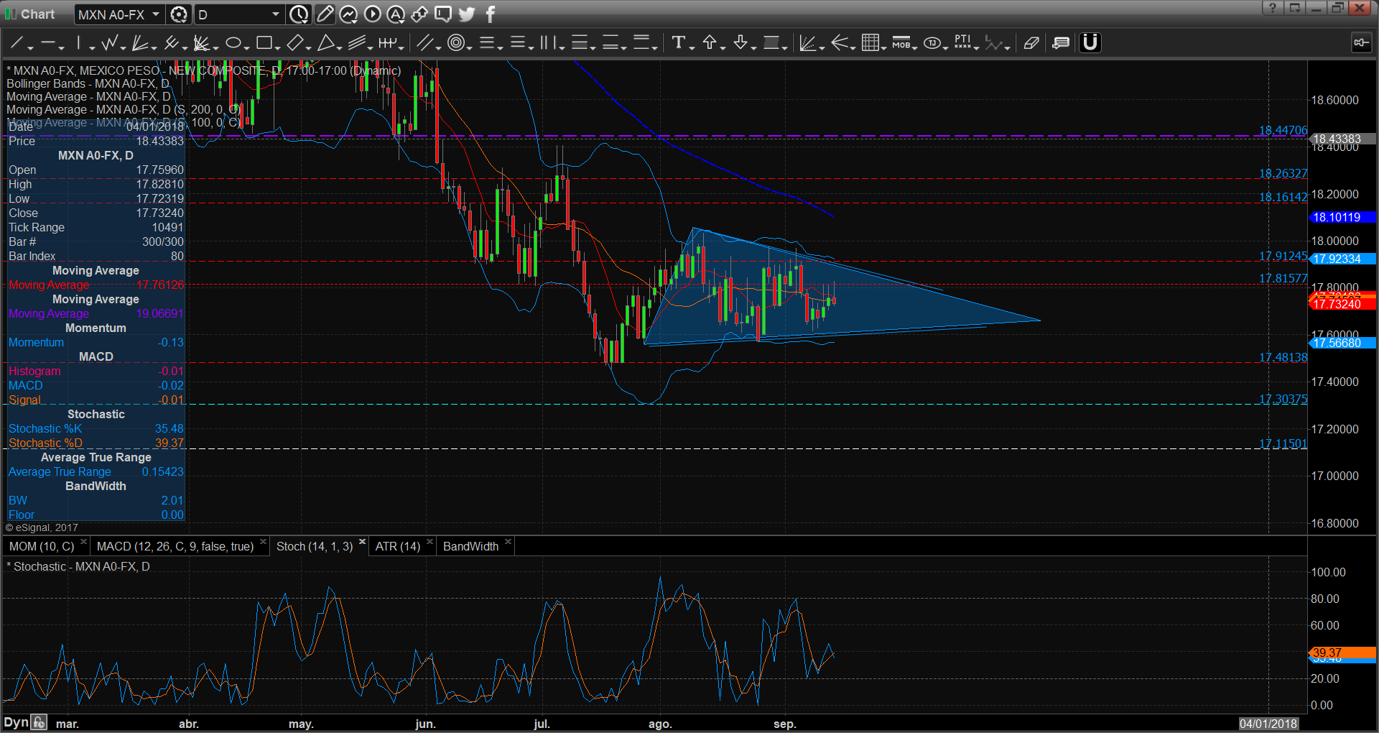Image resolution: width=1379 pixels, height=733 pixels.
Task: Open the symbol settings gear icon
Action: 179,14
